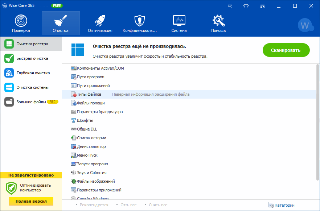Image resolution: width=320 pixels, height=211 pixels.
Task: Click the registry list vertical scrollbar
Action: coord(317,122)
